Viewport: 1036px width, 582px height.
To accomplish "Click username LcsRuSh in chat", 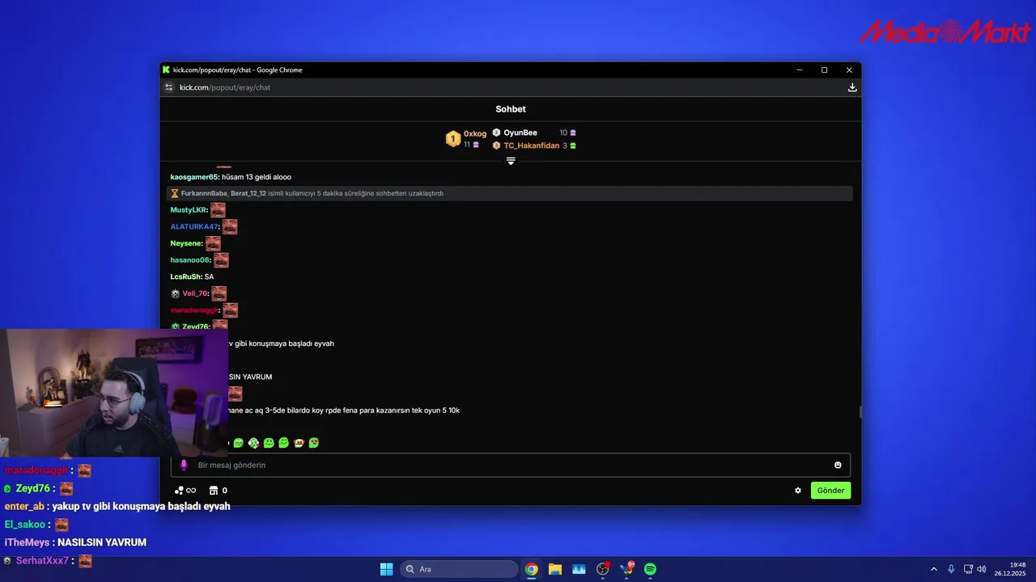I will 186,276.
